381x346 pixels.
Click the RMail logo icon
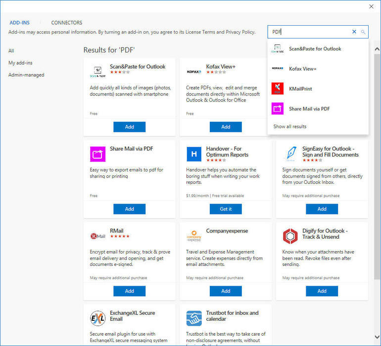click(x=97, y=236)
